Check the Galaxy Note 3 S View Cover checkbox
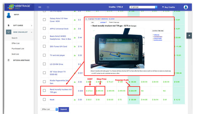Screen dimensions: 203x114 [x=44, y=20]
